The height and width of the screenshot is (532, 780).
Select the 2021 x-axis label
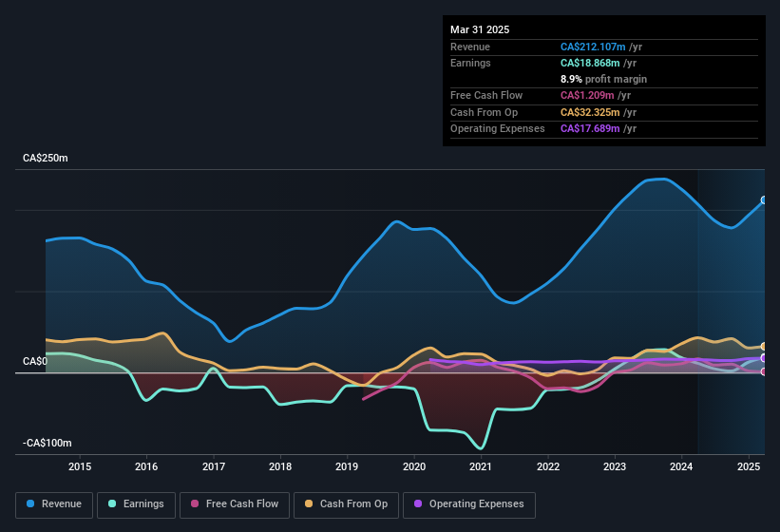481,466
